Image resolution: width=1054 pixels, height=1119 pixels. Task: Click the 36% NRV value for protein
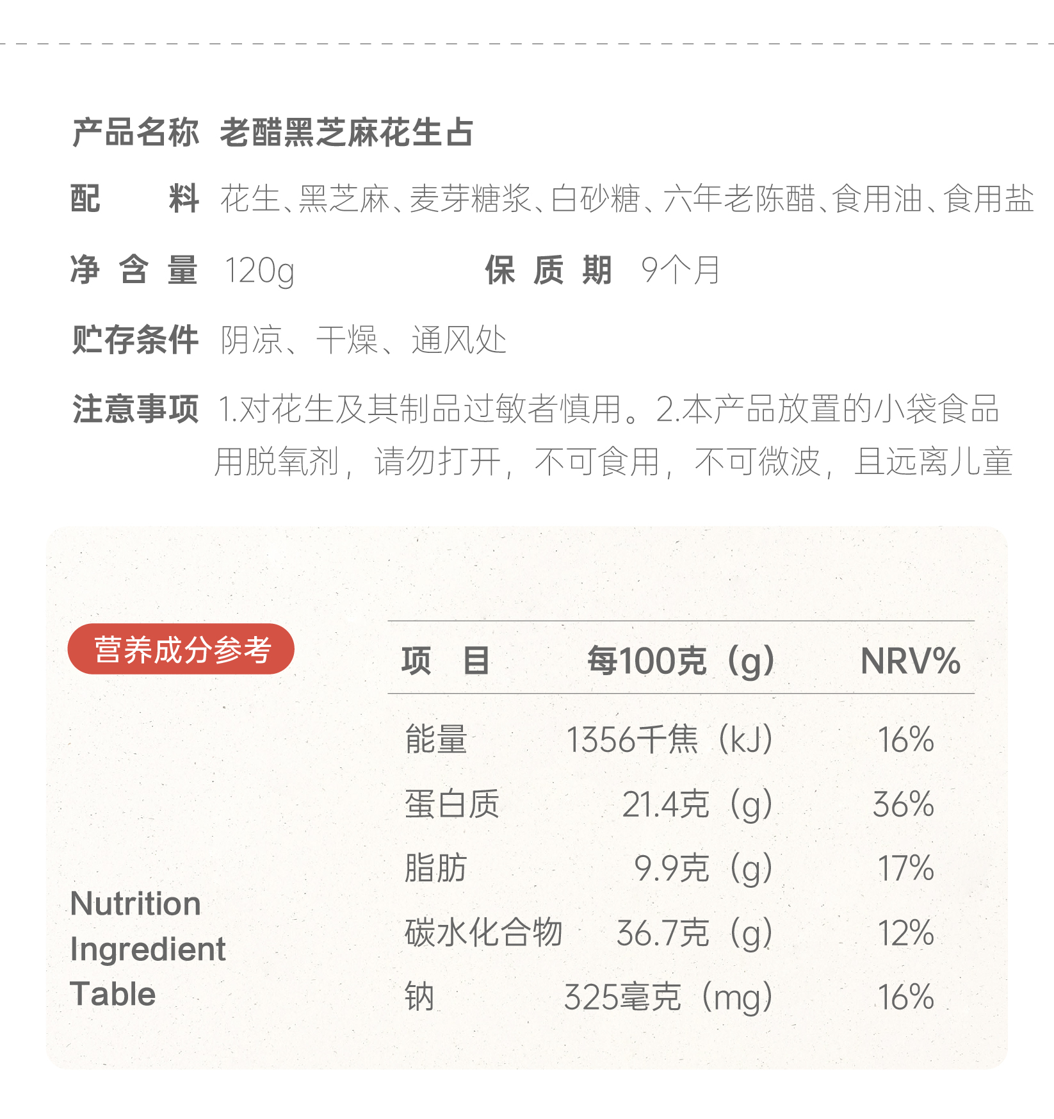904,804
